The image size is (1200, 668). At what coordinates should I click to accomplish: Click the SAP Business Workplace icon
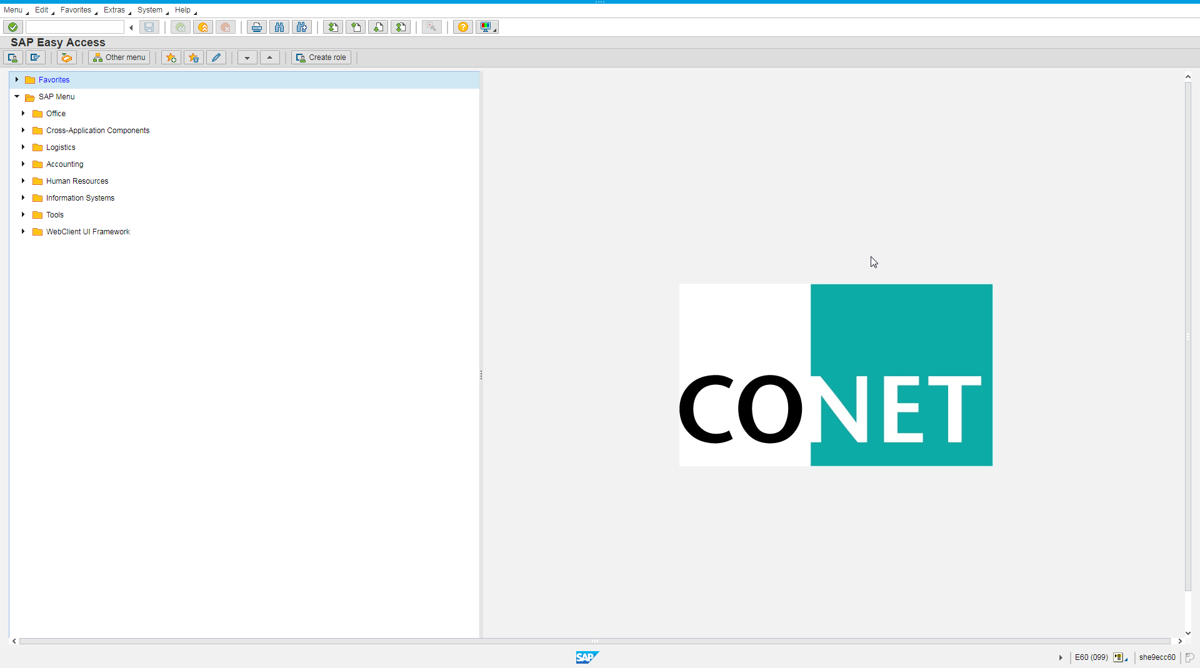tap(67, 57)
